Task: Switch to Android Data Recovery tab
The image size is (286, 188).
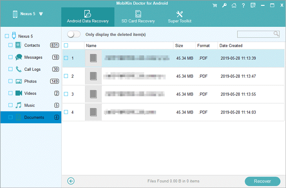Action: 88,17
